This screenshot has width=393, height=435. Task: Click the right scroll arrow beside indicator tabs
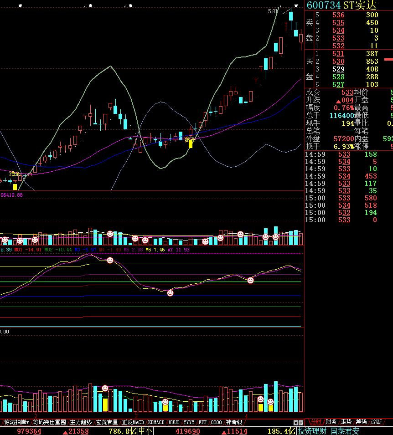[x=301, y=423]
